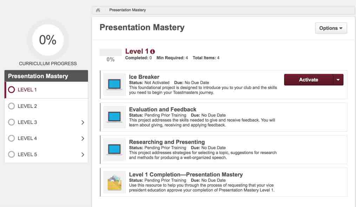Select the Level 1 circle indicator
Viewport: 356px width, 207px height.
tap(11, 90)
